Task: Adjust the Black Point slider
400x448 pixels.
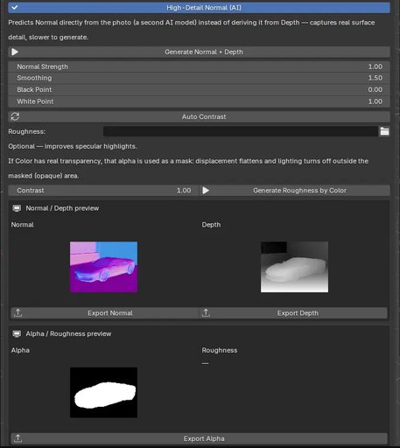Action: (x=199, y=90)
